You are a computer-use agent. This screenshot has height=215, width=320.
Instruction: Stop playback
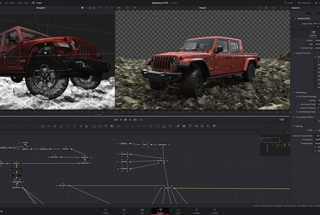pyautogui.click(x=125, y=119)
